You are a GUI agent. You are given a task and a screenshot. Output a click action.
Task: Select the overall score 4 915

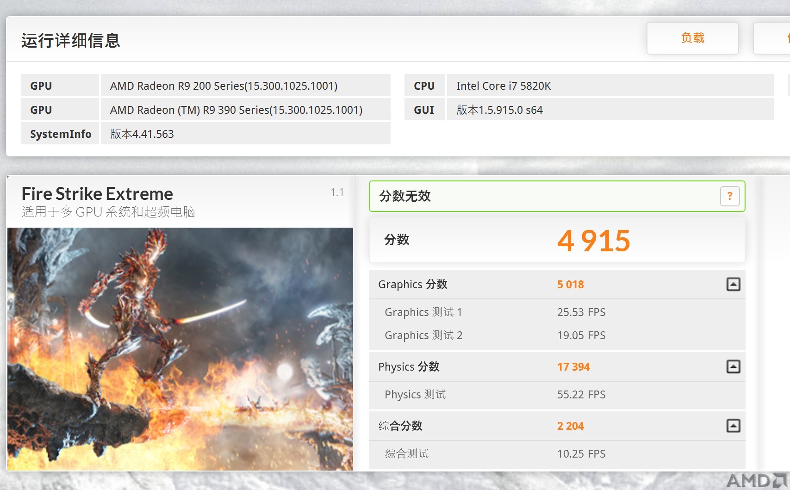click(593, 241)
